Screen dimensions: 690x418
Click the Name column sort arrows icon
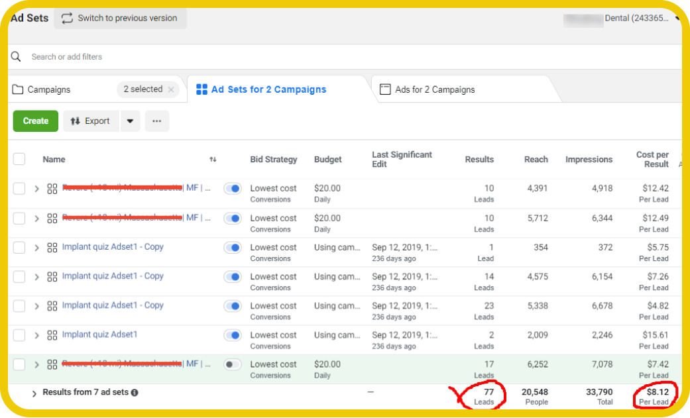point(213,160)
